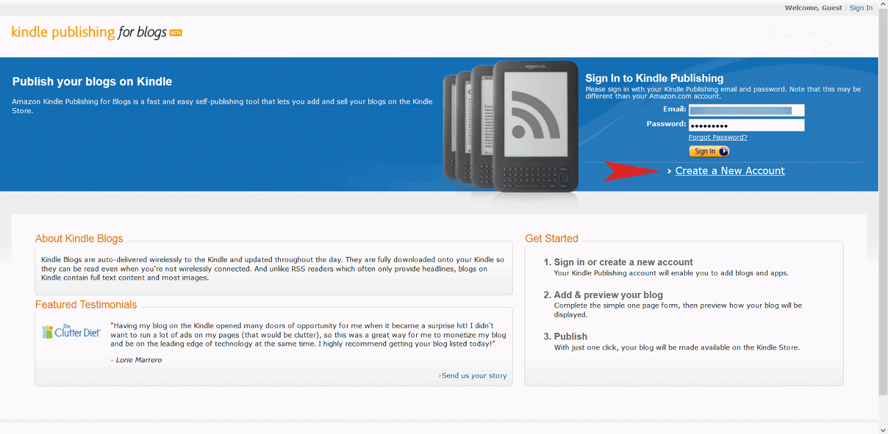Open the Forgot Password? link
This screenshot has height=434, width=888.
[718, 138]
